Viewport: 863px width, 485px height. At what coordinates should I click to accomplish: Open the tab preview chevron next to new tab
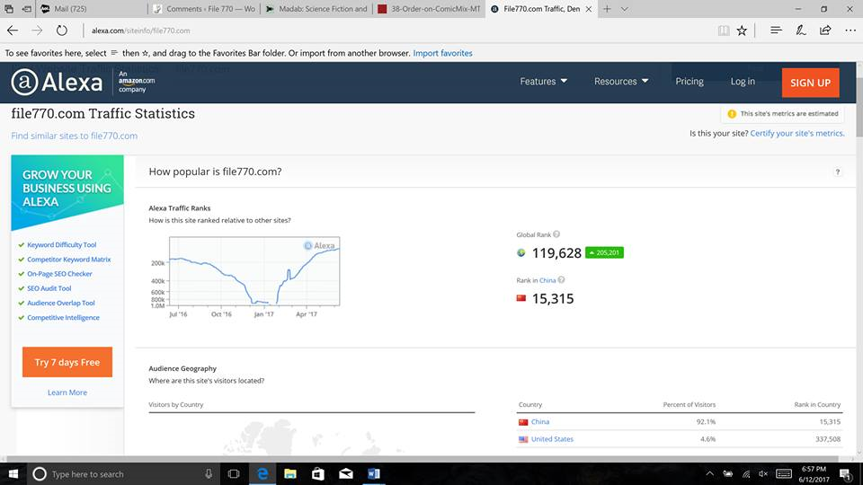tap(624, 9)
